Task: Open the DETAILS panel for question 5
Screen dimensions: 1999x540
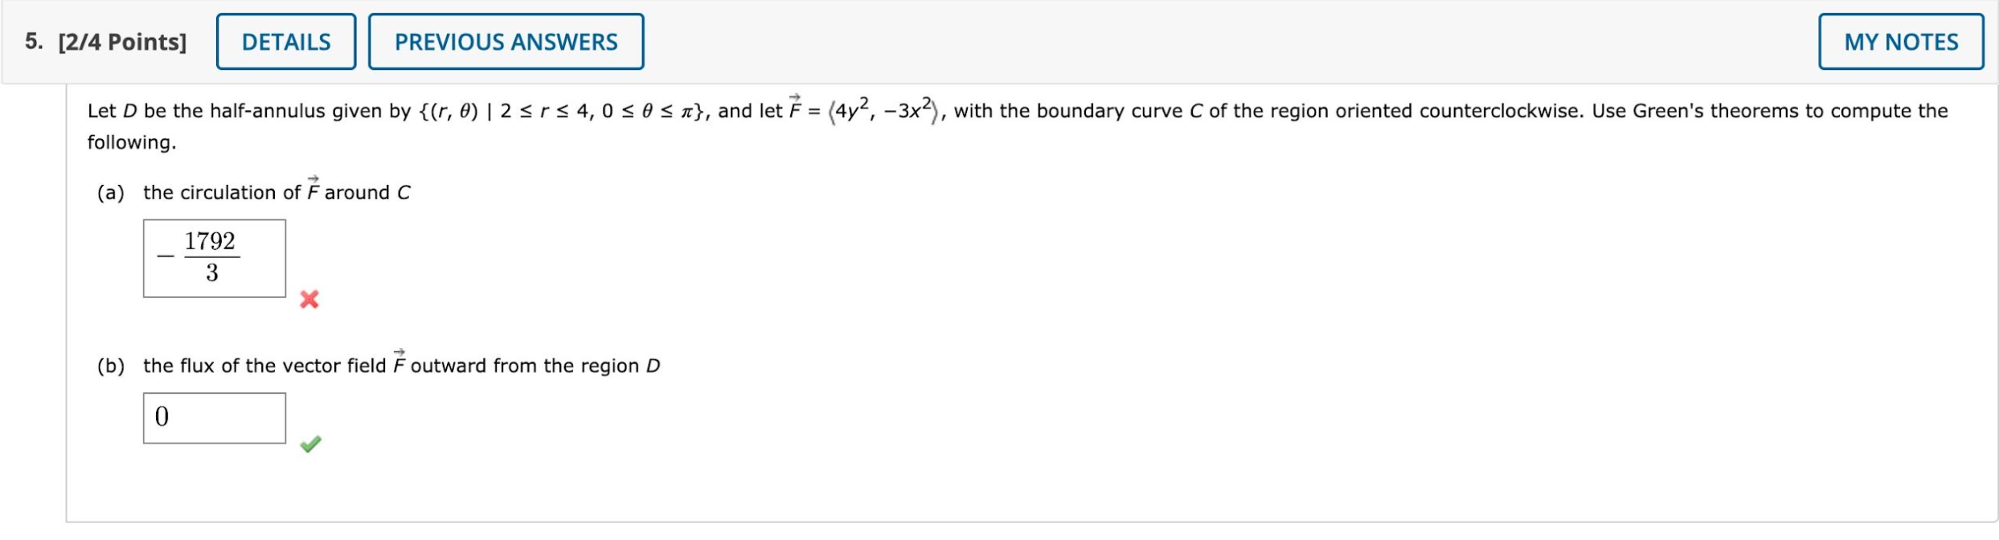Action: (x=285, y=41)
